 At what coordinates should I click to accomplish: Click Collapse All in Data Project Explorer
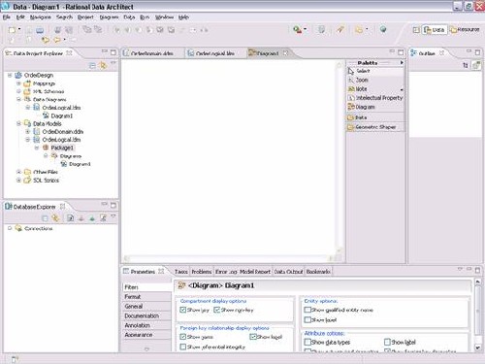[x=92, y=66]
